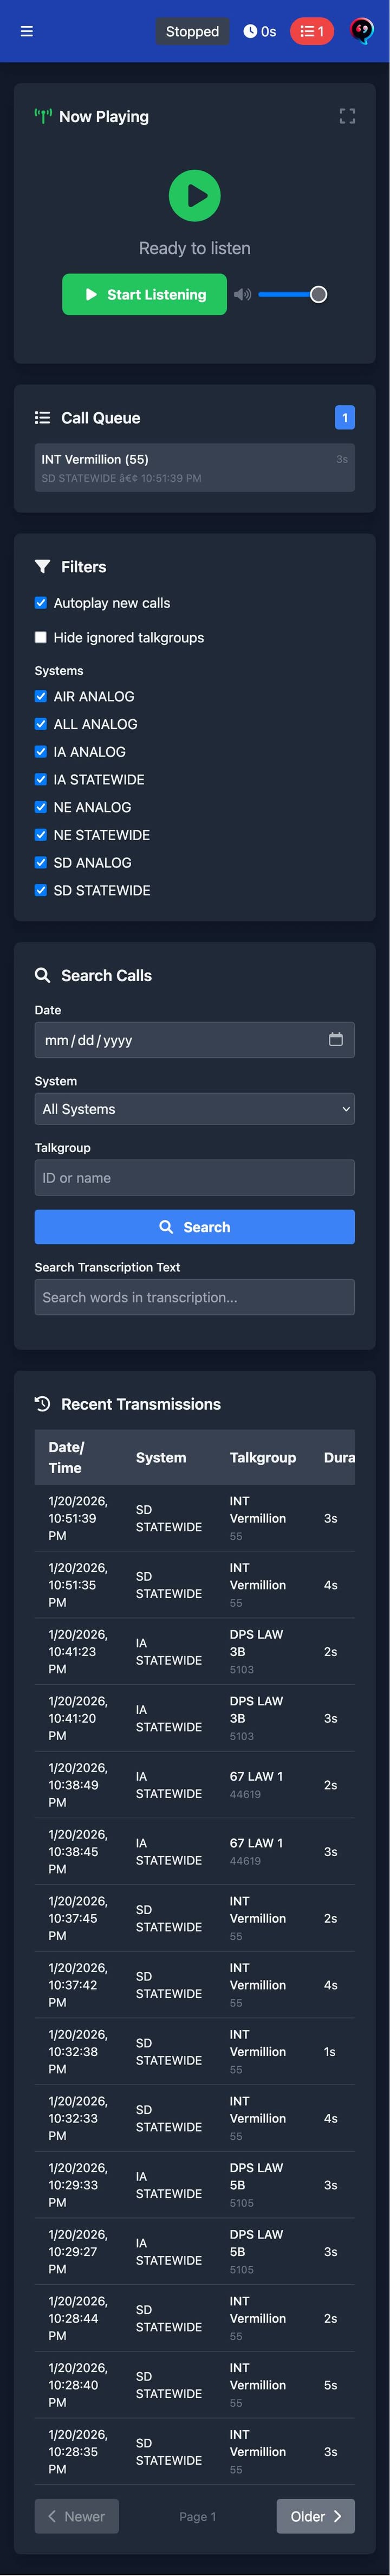
Task: Open the date picker calendar icon
Action: pyautogui.click(x=335, y=1039)
